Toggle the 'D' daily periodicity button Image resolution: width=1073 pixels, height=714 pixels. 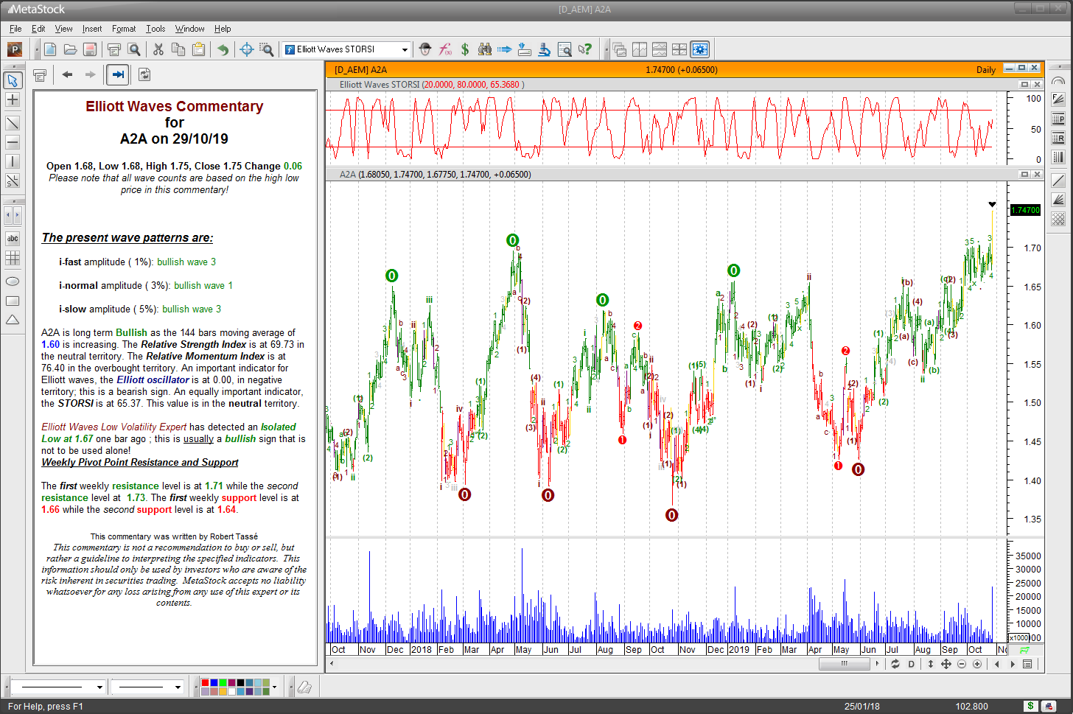coord(911,664)
